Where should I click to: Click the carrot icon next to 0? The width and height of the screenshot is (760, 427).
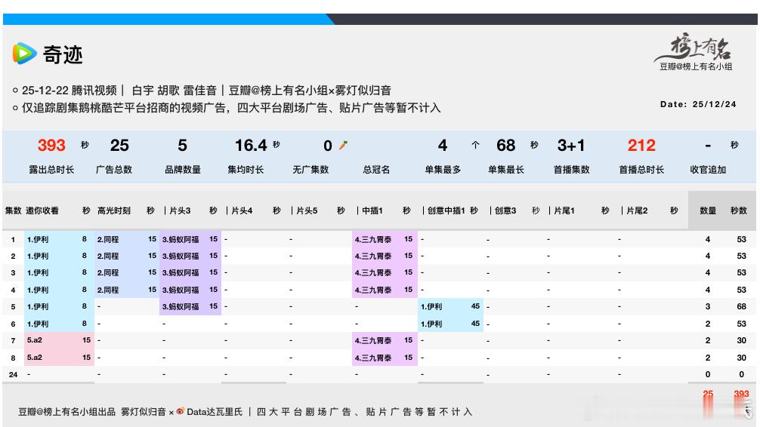click(343, 145)
